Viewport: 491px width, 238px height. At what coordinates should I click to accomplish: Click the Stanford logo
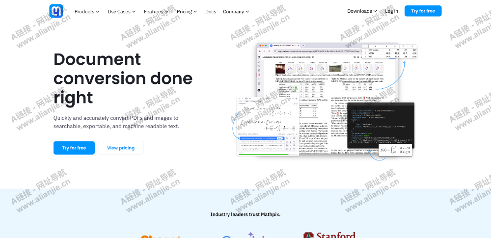[329, 235]
